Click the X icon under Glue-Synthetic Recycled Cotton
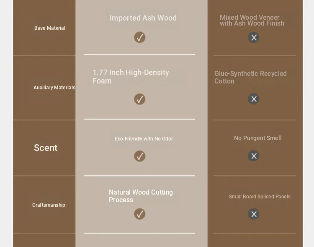 point(254,99)
